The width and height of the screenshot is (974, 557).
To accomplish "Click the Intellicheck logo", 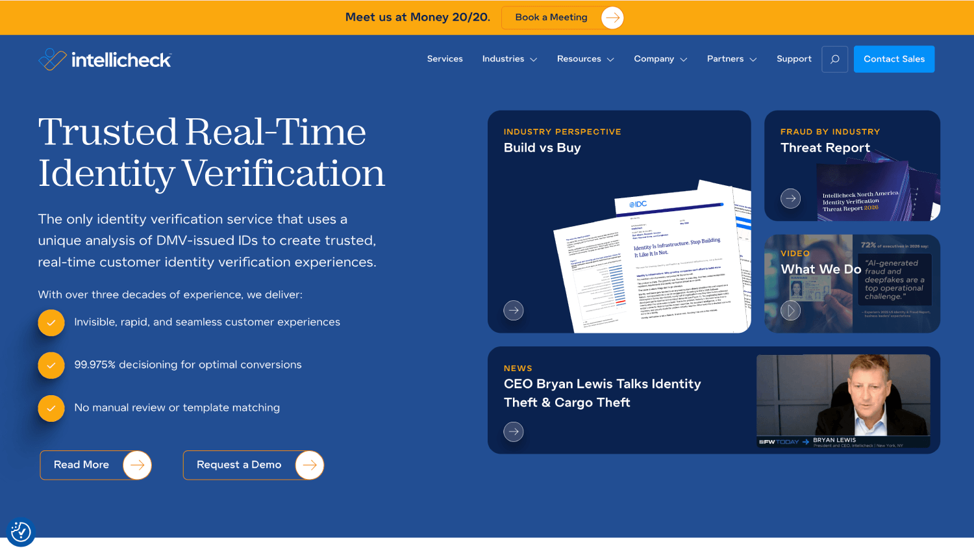I will click(x=105, y=59).
